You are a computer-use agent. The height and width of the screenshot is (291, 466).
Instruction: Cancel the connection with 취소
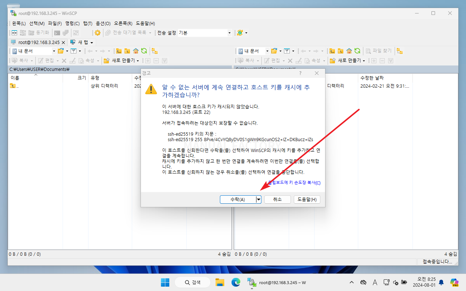pyautogui.click(x=277, y=199)
